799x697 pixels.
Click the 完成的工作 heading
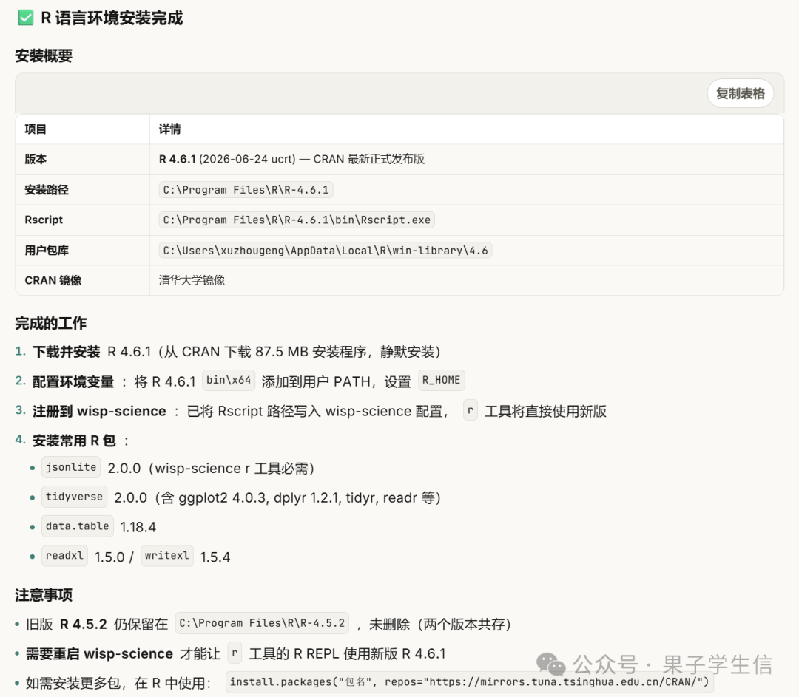click(x=50, y=323)
